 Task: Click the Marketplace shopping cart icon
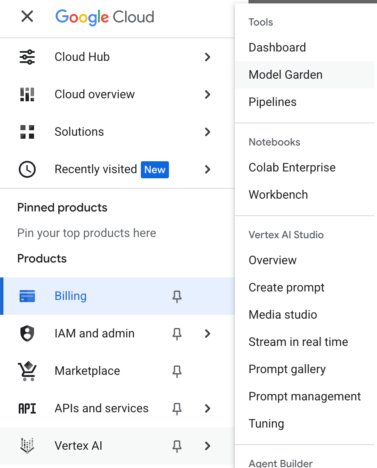(27, 371)
